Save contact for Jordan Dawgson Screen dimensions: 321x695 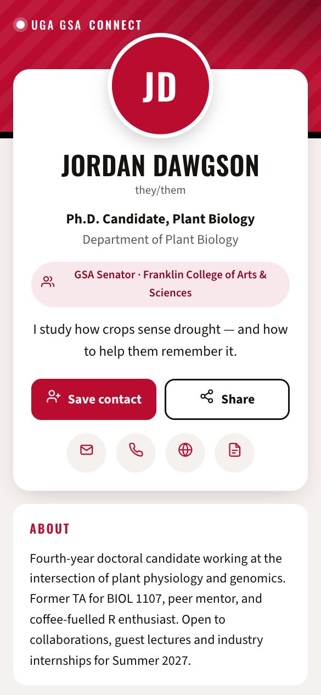tap(94, 399)
